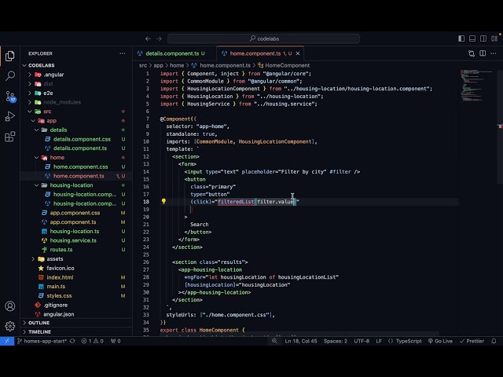This screenshot has height=377, width=503.
Task: Split the editor right
Action: (x=483, y=53)
